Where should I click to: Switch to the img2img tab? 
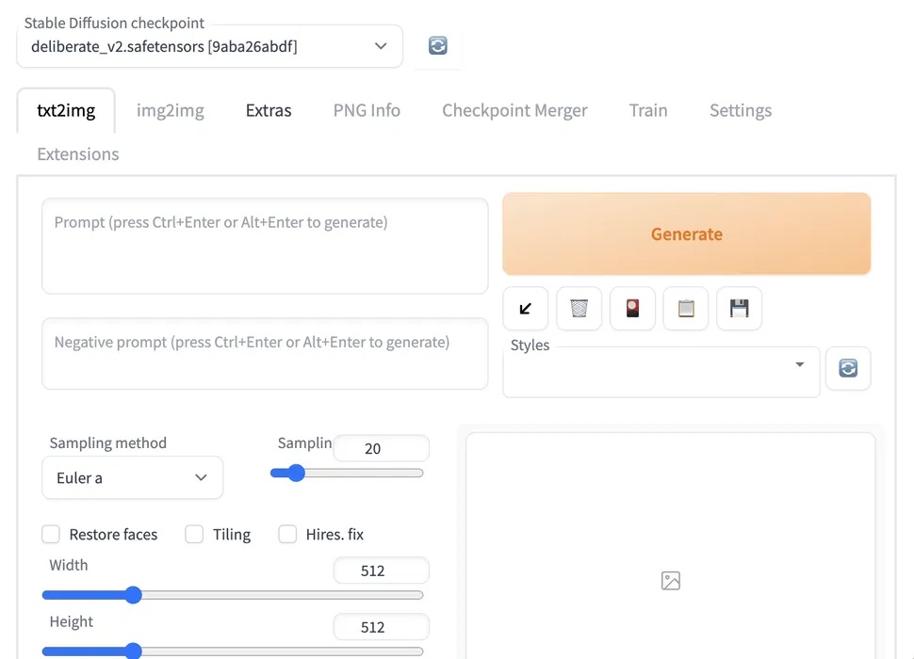pyautogui.click(x=171, y=110)
